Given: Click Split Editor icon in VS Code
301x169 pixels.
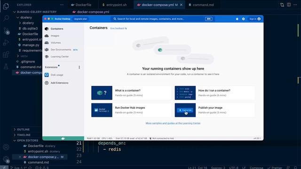Looking at the screenshot, I should pos(289,5).
